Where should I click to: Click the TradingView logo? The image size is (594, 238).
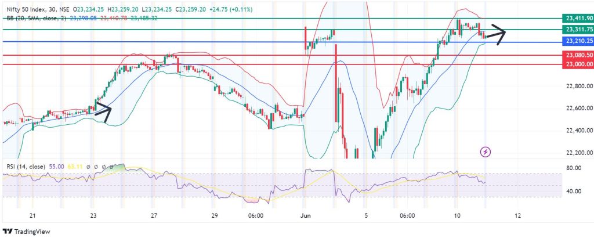[x=26, y=231]
